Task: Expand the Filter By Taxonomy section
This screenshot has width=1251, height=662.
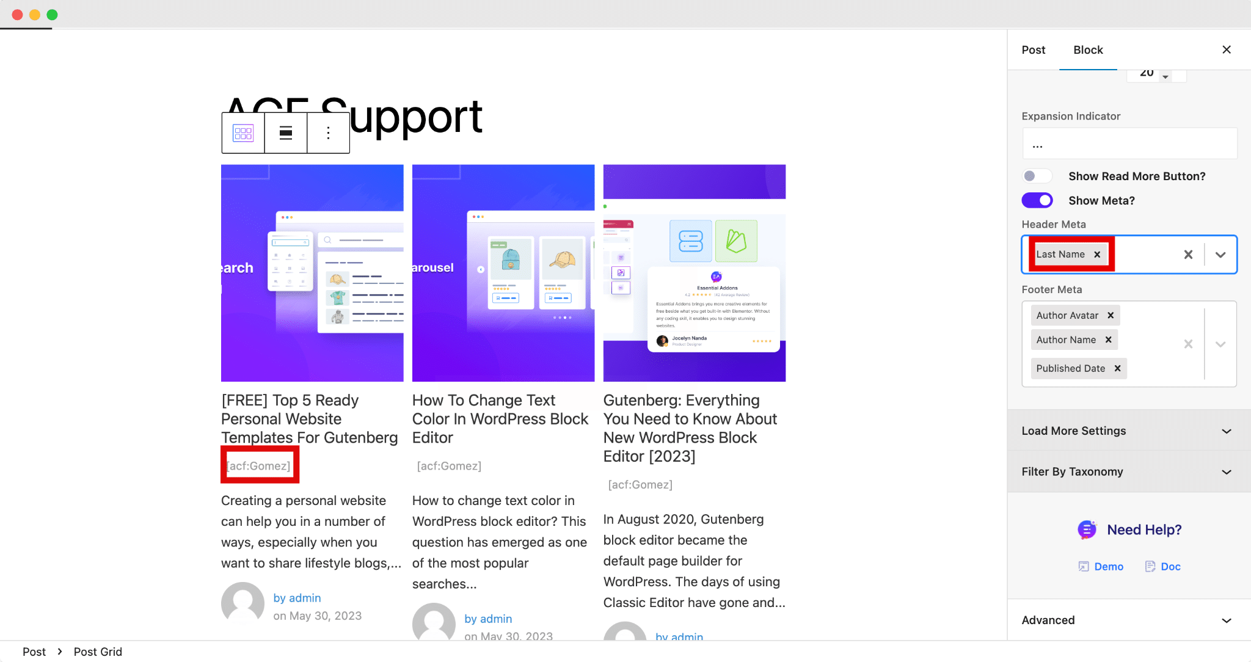Action: point(1128,471)
